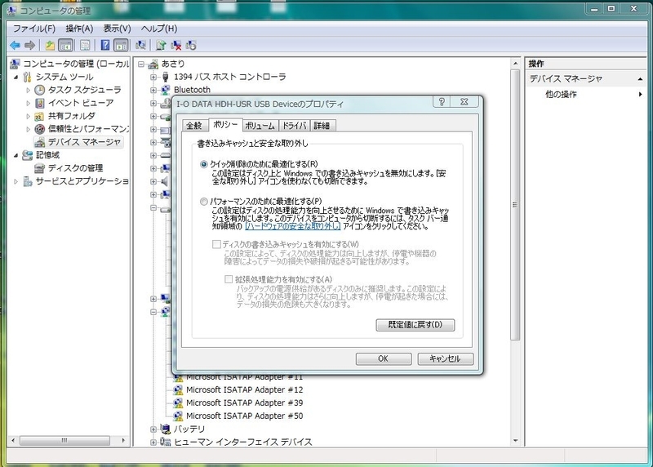Click the あさり computer icon in device tree
This screenshot has width=653, height=467.
(153, 64)
